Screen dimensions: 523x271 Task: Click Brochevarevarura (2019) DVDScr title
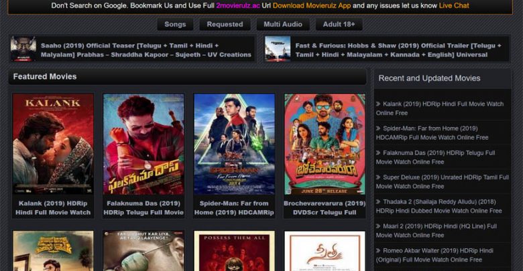[325, 207]
